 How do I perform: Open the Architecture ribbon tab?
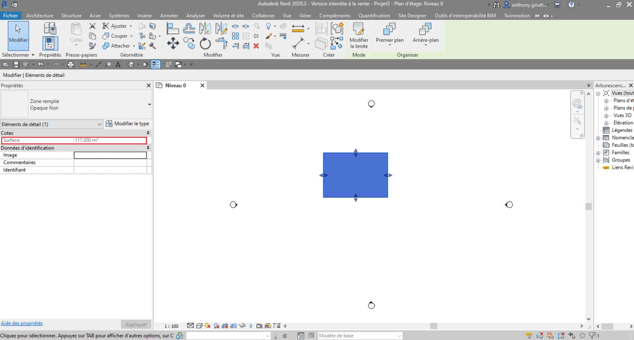[40, 16]
